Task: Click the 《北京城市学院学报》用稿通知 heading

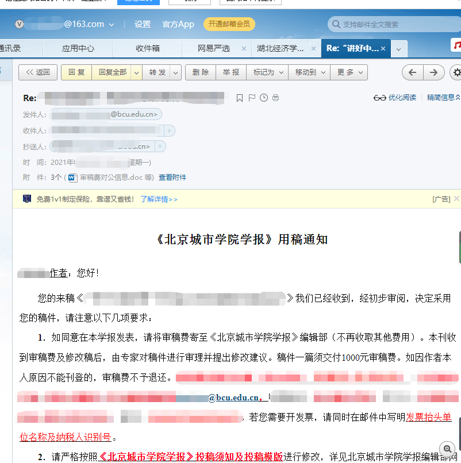Action: (241, 240)
